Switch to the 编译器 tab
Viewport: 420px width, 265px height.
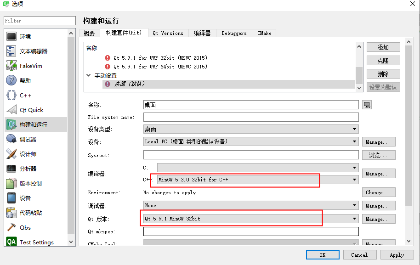coord(202,33)
